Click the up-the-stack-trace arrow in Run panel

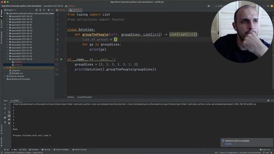click(9, 104)
